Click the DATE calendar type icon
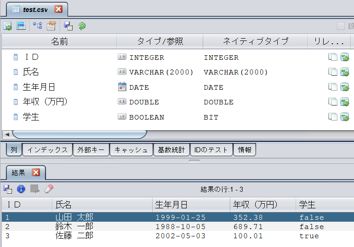 (122, 86)
